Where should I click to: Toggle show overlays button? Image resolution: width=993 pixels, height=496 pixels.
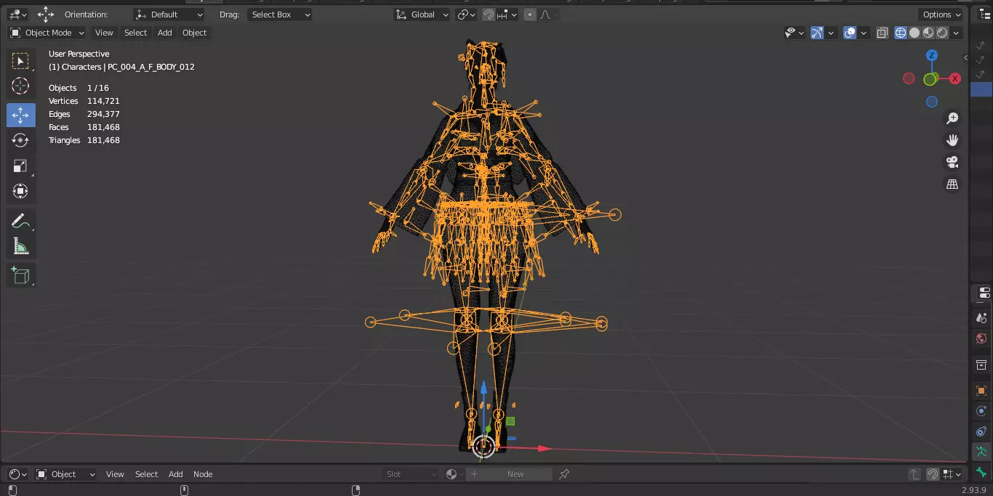click(x=850, y=33)
